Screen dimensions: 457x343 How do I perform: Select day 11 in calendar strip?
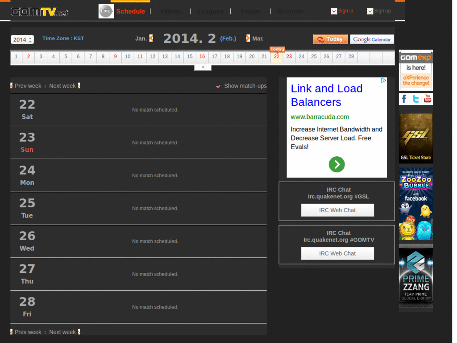[140, 57]
